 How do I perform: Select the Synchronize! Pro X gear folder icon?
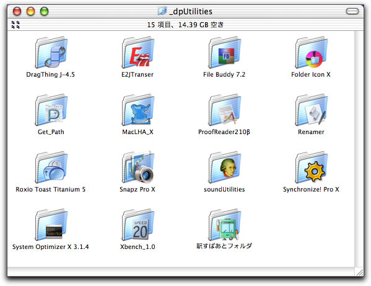(x=311, y=167)
